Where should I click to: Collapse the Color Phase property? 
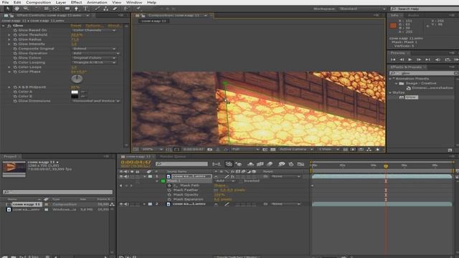9,72
